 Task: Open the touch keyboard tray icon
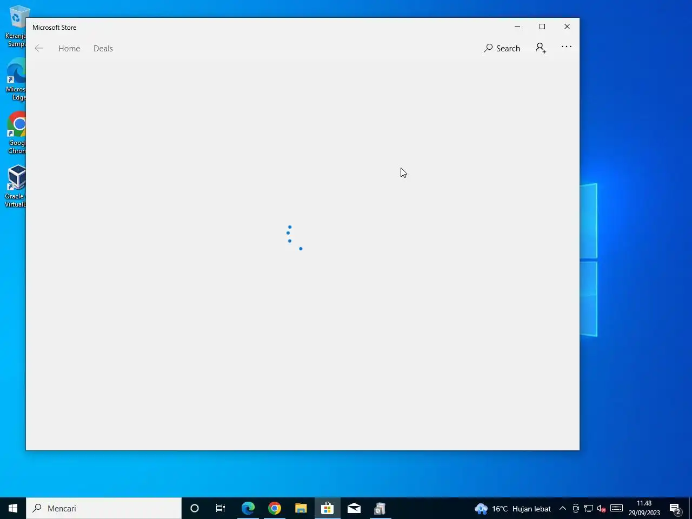[616, 508]
